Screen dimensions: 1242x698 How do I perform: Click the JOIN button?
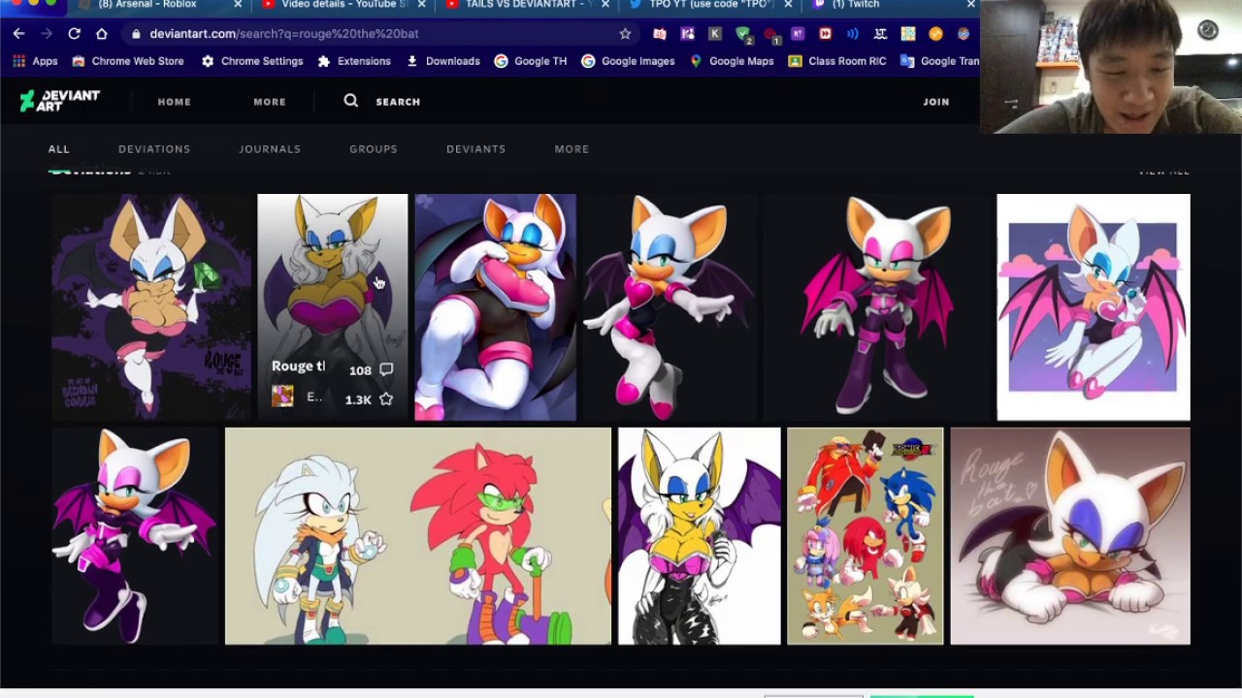click(936, 102)
